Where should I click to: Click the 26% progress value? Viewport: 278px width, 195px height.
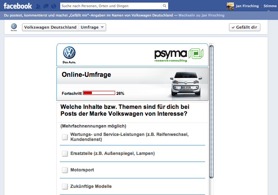tap(120, 93)
